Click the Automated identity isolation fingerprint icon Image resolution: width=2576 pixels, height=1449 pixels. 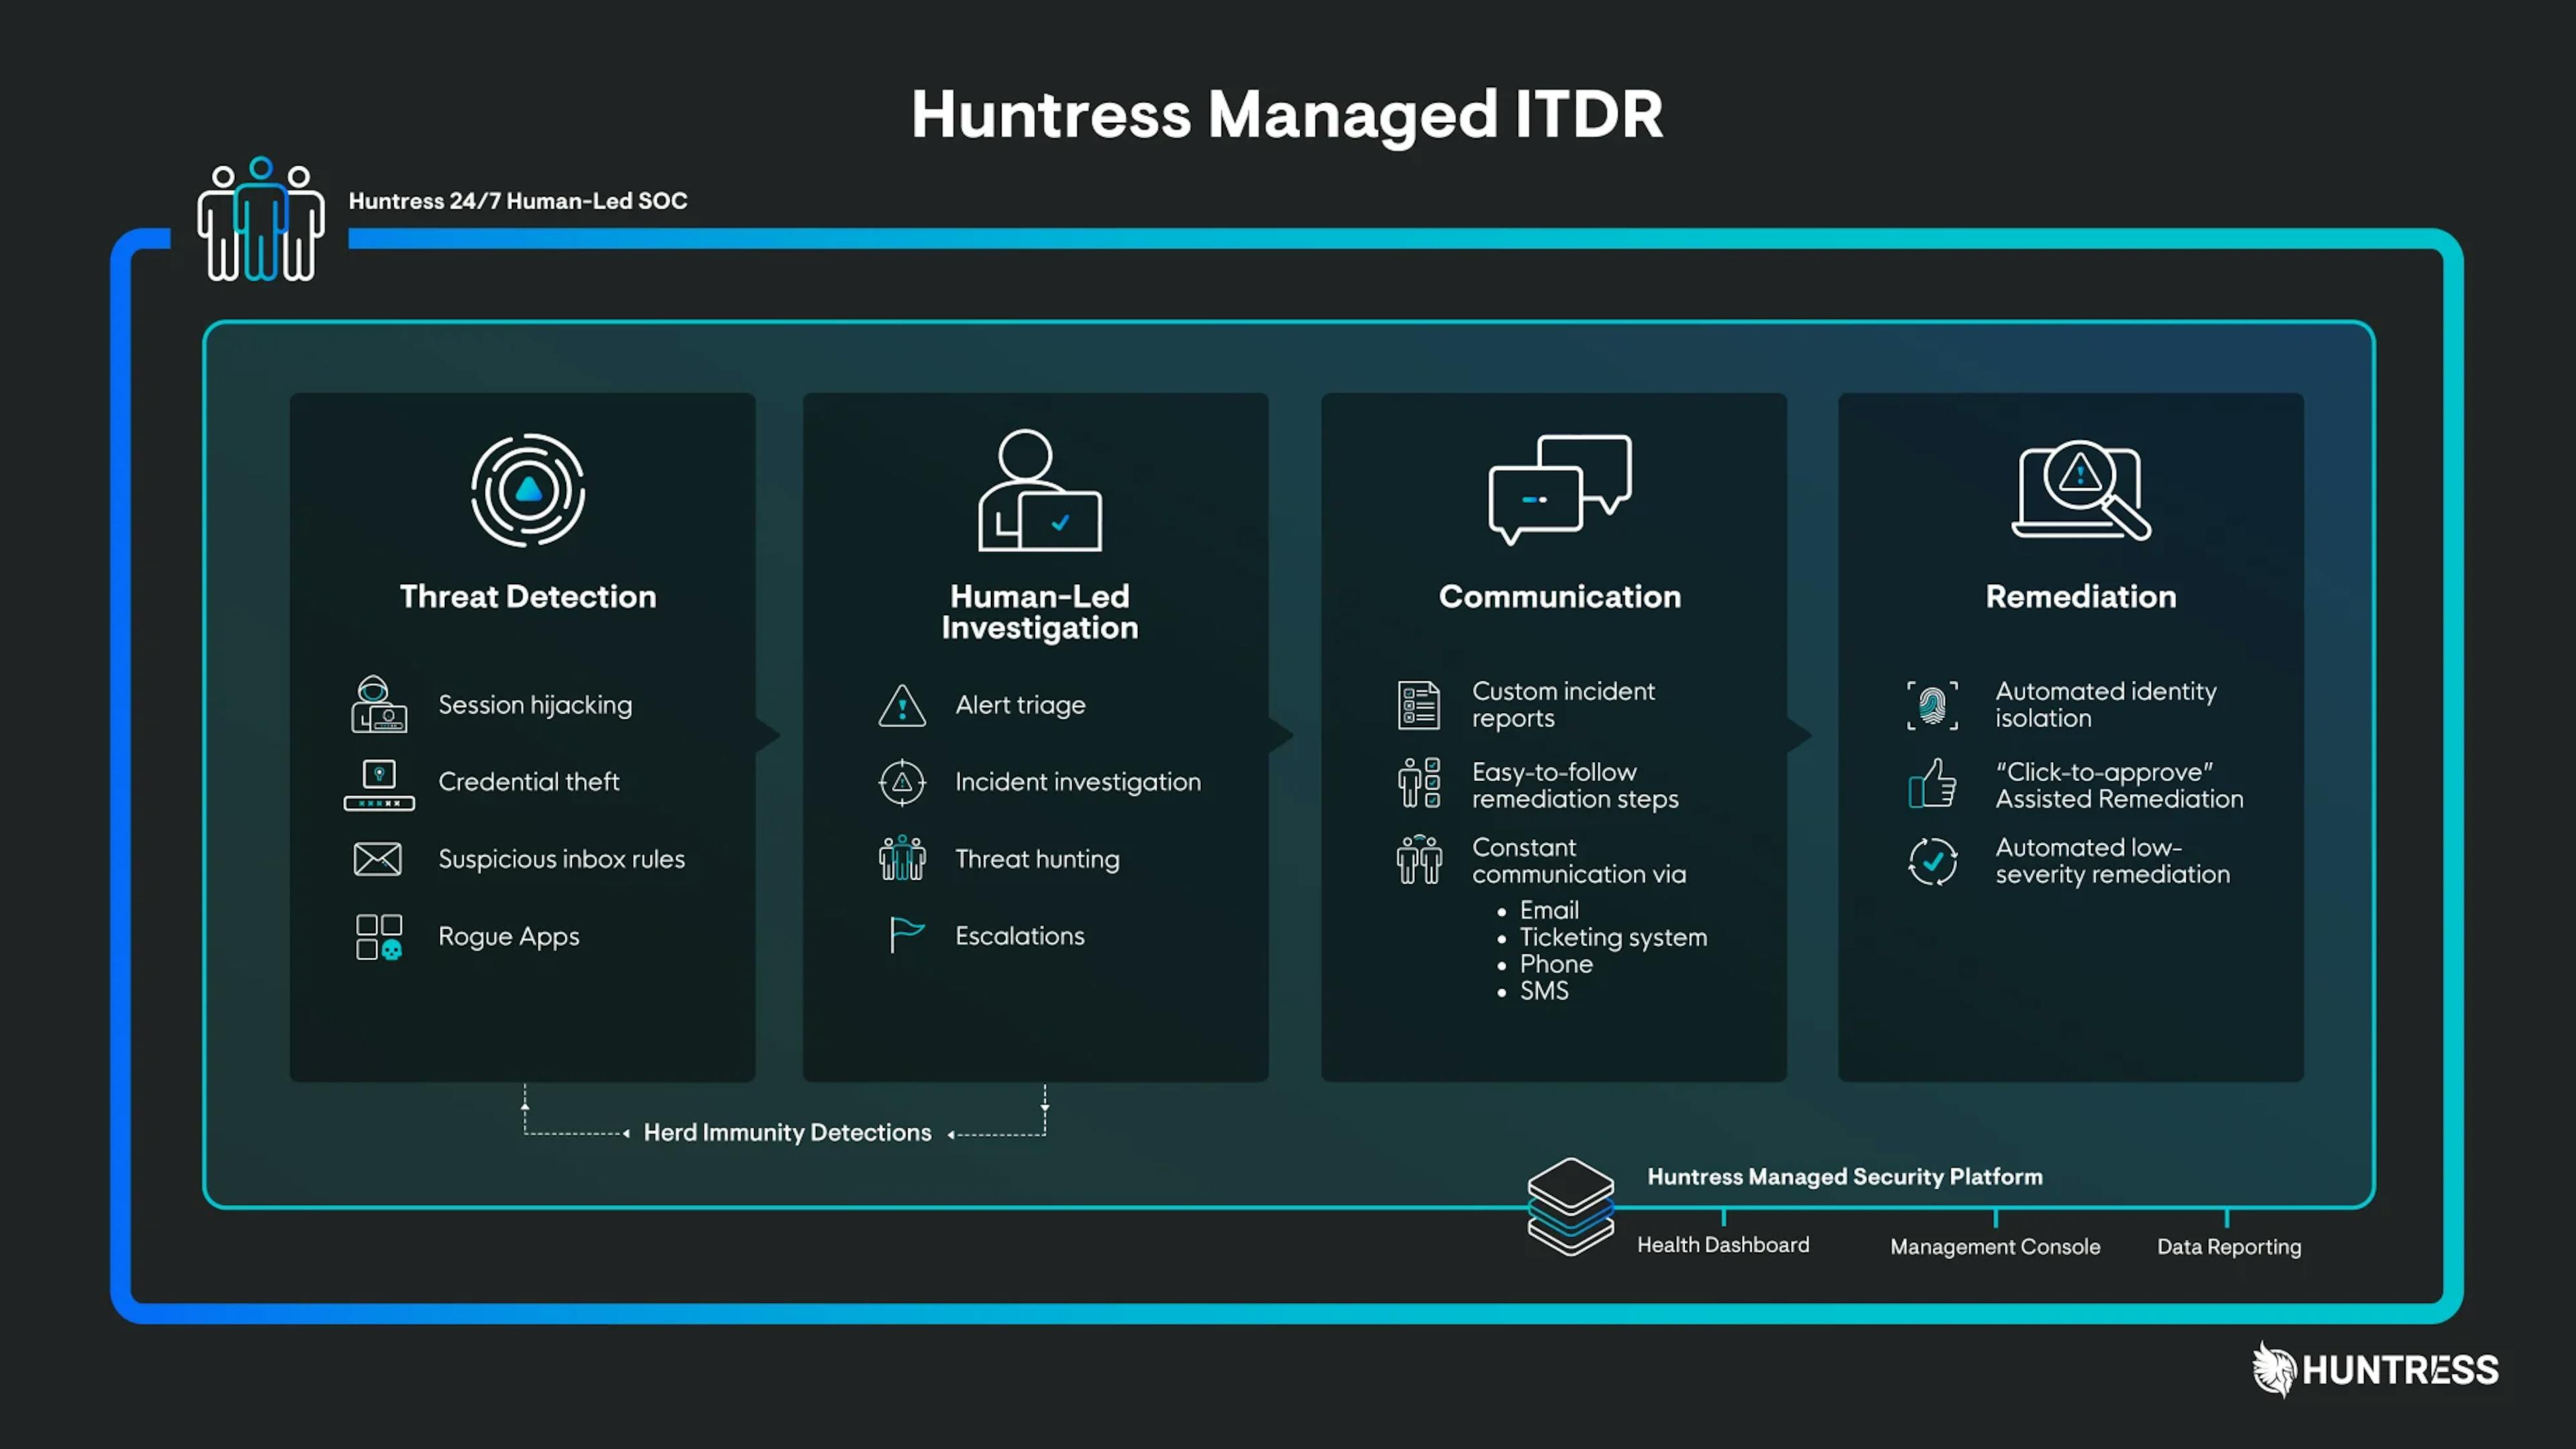click(1933, 705)
